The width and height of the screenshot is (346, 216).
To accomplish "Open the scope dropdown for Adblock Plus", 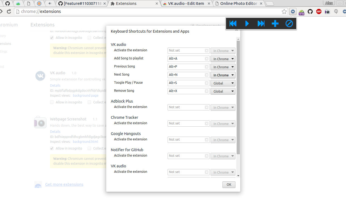I will [x=223, y=107].
